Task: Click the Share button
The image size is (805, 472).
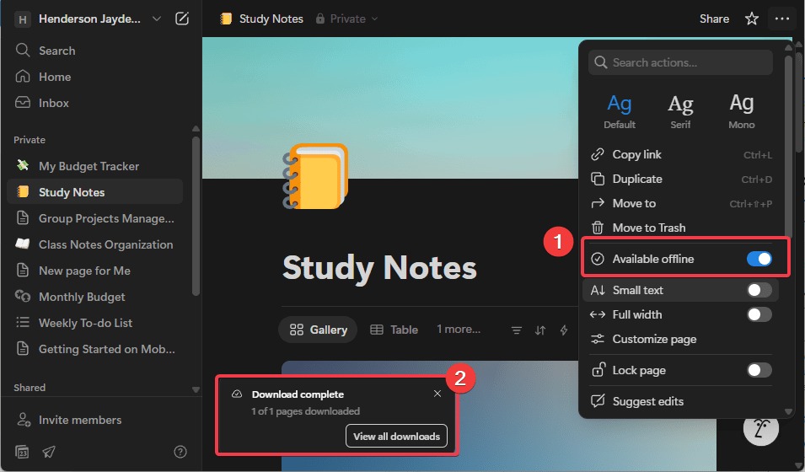Action: click(714, 19)
